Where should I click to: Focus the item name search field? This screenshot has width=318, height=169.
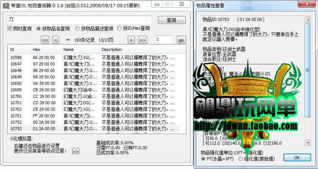(x=80, y=20)
